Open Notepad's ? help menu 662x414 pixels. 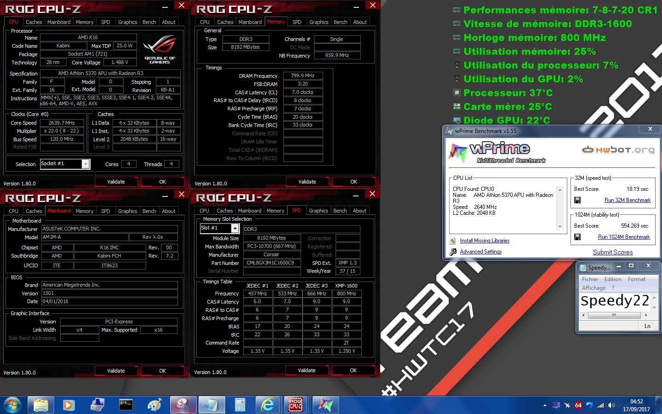point(613,288)
